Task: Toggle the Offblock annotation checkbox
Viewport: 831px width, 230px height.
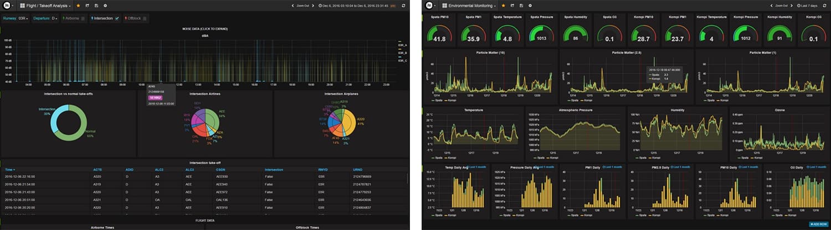Action: [x=145, y=18]
